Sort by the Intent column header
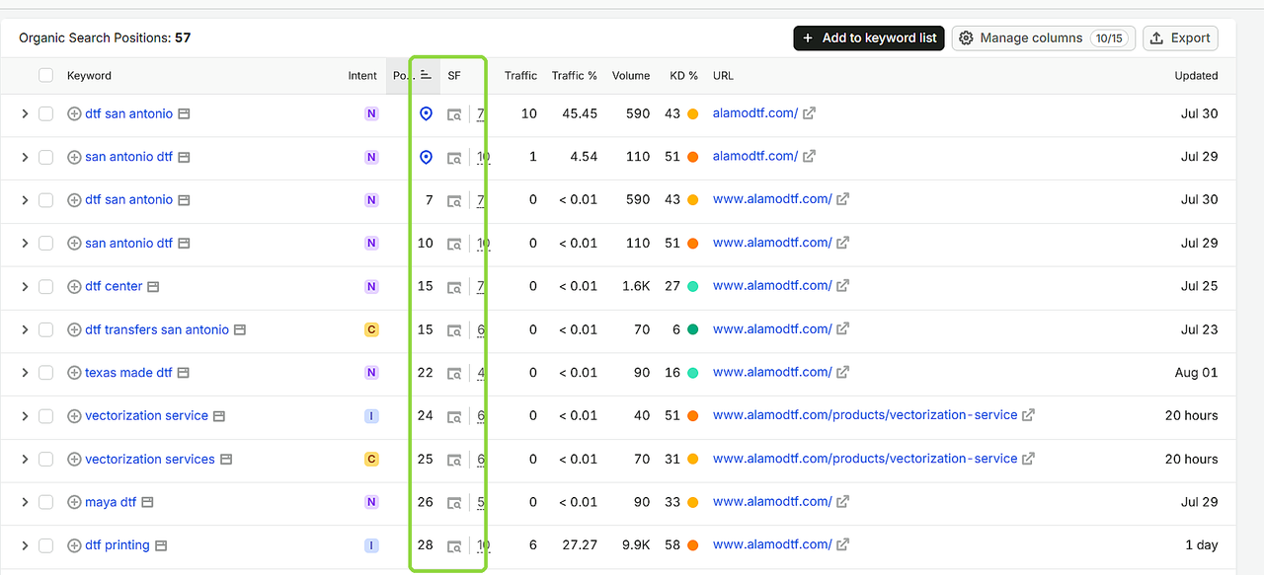 (362, 76)
